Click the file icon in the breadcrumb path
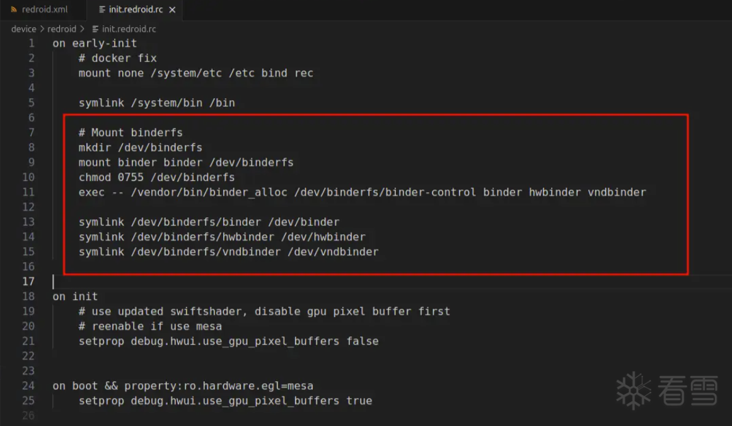Viewport: 732px width, 426px height. point(96,29)
